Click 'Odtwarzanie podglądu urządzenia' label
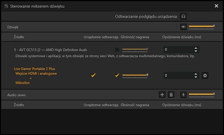The image size is (224, 135). click(146, 17)
